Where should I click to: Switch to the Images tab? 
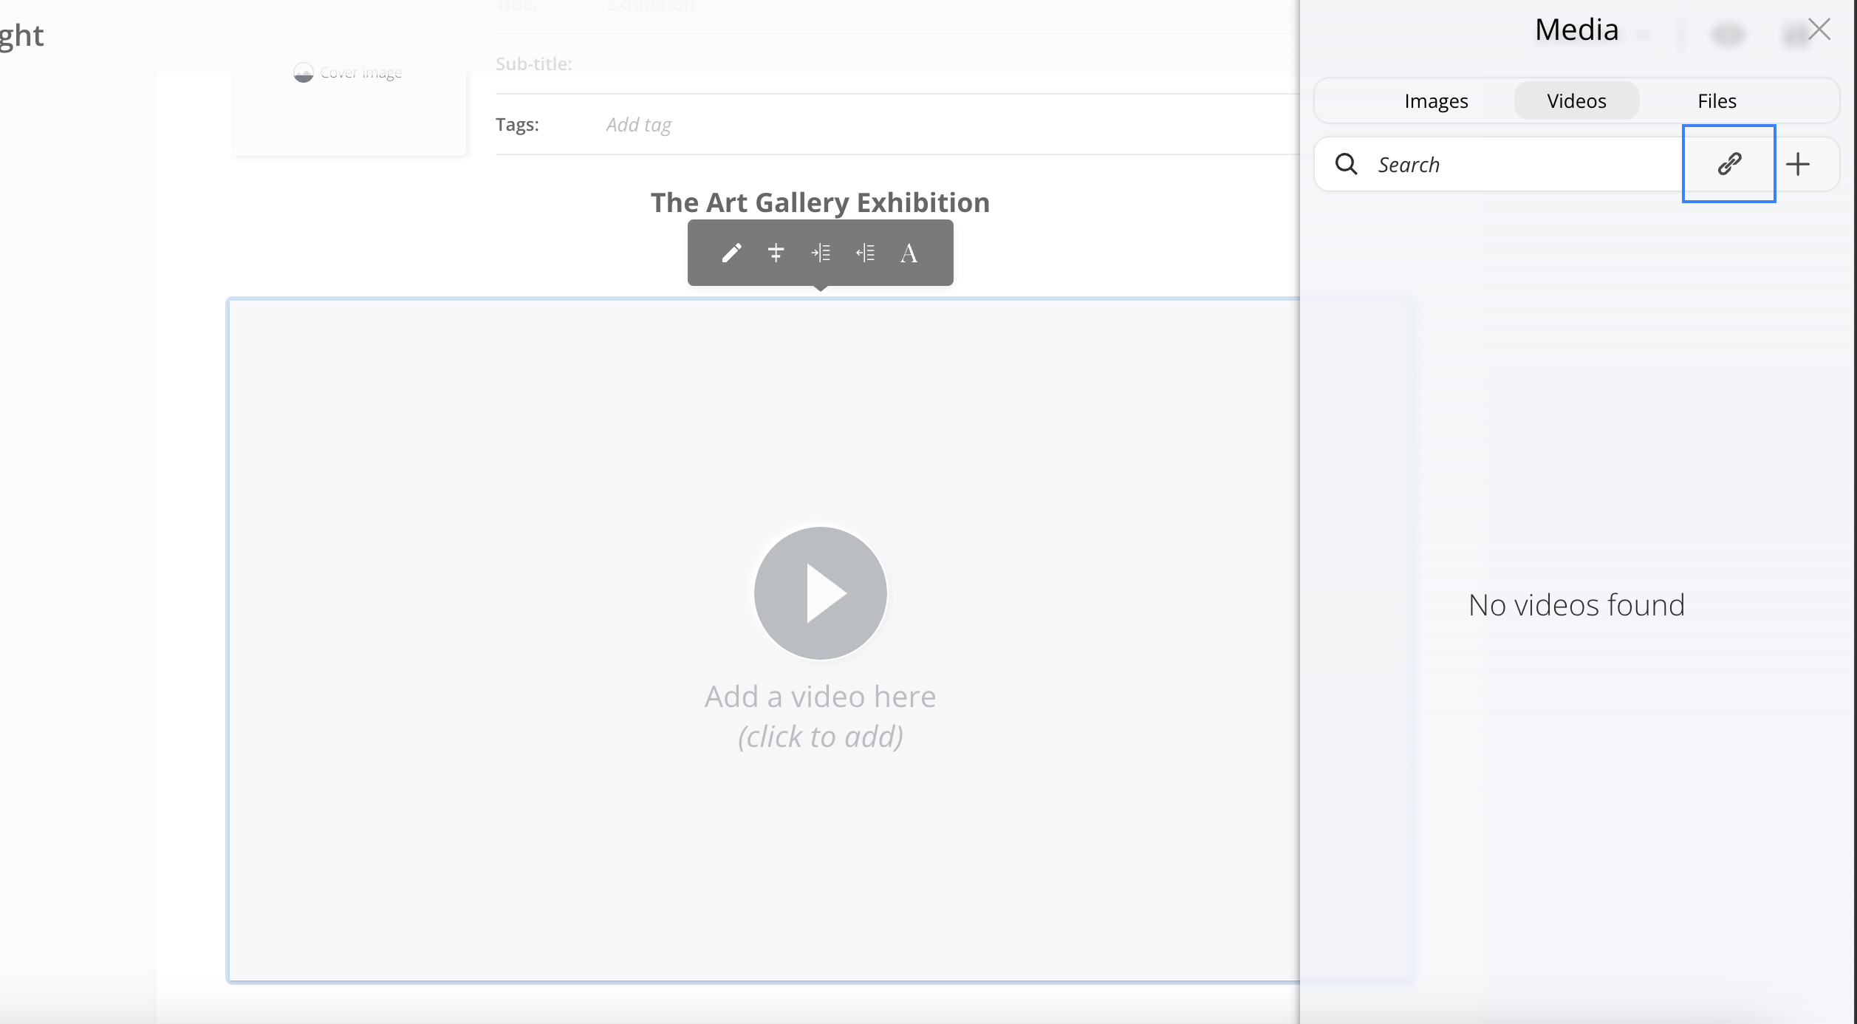tap(1436, 100)
